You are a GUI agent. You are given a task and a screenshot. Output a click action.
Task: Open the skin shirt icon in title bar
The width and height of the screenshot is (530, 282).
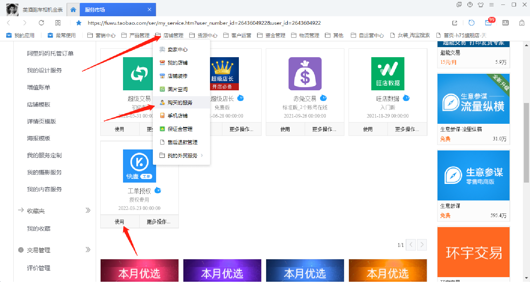pos(481,5)
